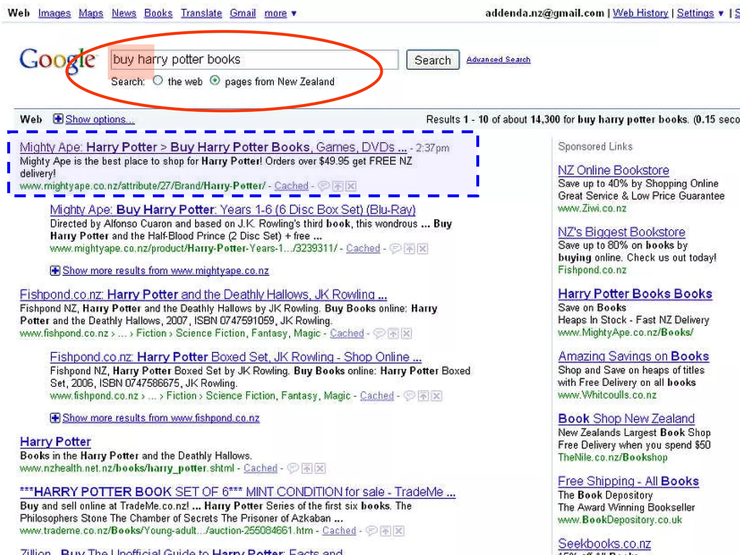Image resolution: width=740 pixels, height=555 pixels.
Task: Promote the first Mighty Ape result with up-arrow icon
Action: tap(337, 186)
